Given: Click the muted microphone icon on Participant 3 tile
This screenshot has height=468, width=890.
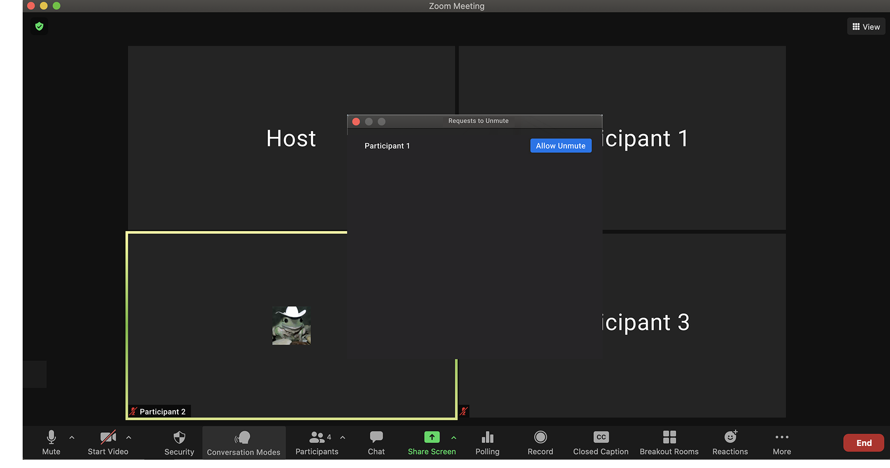Looking at the screenshot, I should pyautogui.click(x=464, y=411).
